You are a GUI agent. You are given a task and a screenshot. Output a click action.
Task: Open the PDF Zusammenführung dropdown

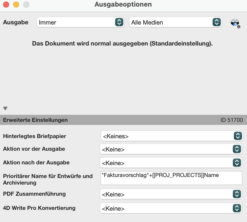(171, 194)
